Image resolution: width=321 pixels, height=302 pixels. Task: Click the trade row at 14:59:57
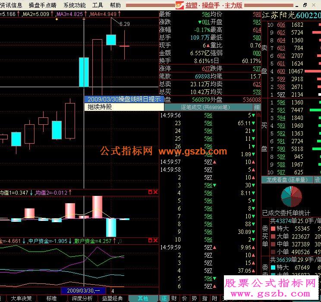[208, 162]
